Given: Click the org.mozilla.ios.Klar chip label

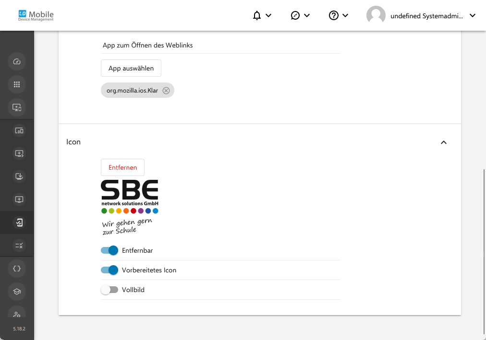Looking at the screenshot, I should pyautogui.click(x=133, y=90).
